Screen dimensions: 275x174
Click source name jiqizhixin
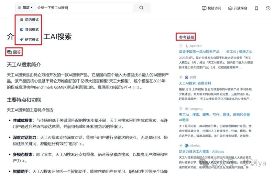pyautogui.click(x=196, y=46)
